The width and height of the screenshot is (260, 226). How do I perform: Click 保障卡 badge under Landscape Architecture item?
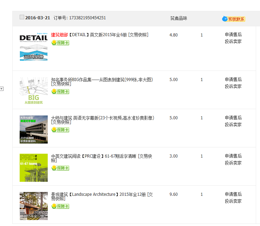[60, 206]
